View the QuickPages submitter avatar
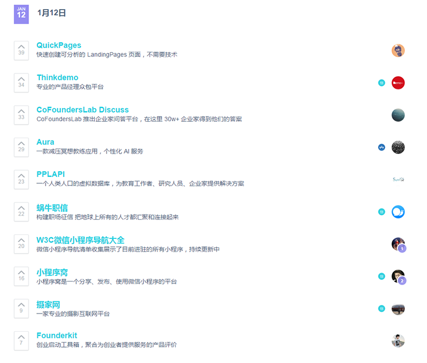Viewport: 427px width, 363px height. coord(398,51)
